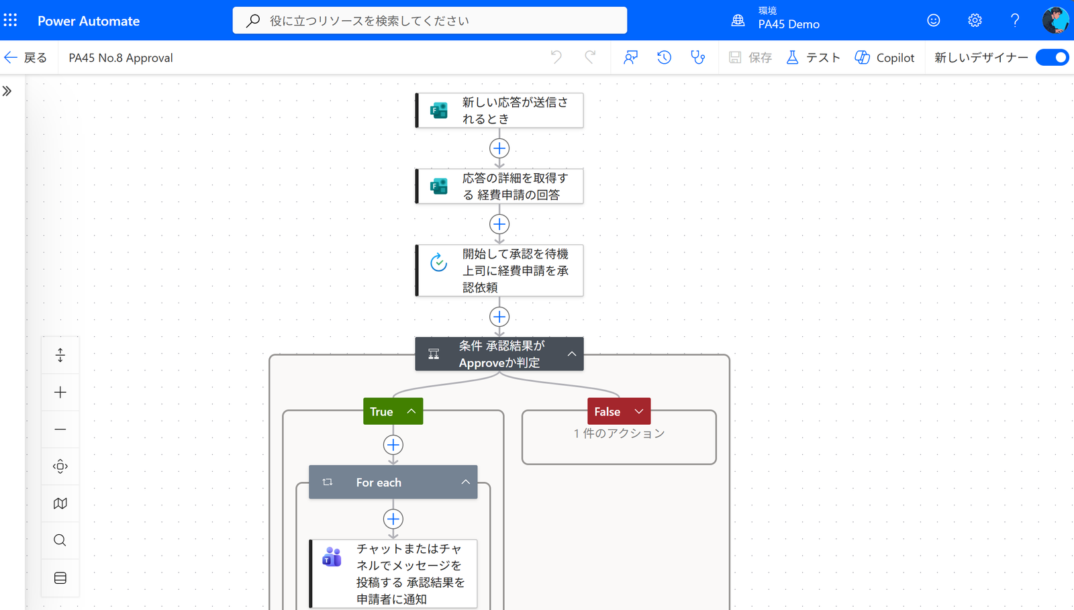The width and height of the screenshot is (1074, 610).
Task: Redo the last change
Action: coord(590,57)
